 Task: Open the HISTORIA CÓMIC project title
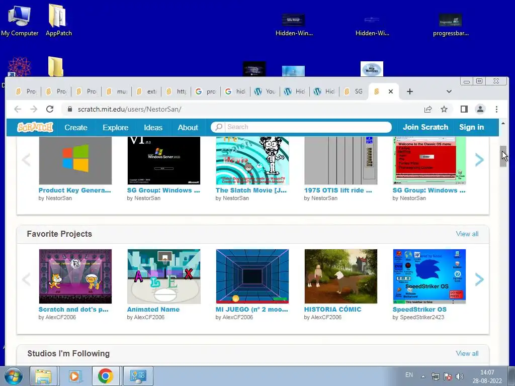[332, 309]
